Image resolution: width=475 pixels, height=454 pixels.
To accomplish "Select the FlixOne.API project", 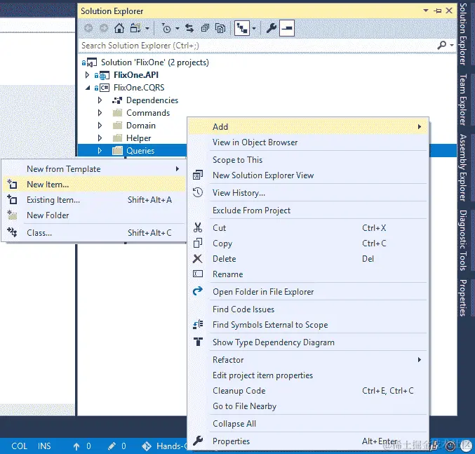I will pos(136,75).
